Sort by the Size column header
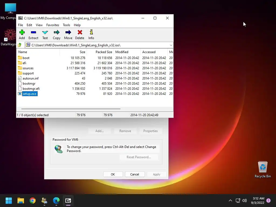The width and height of the screenshot is (276, 207). pos(73,52)
